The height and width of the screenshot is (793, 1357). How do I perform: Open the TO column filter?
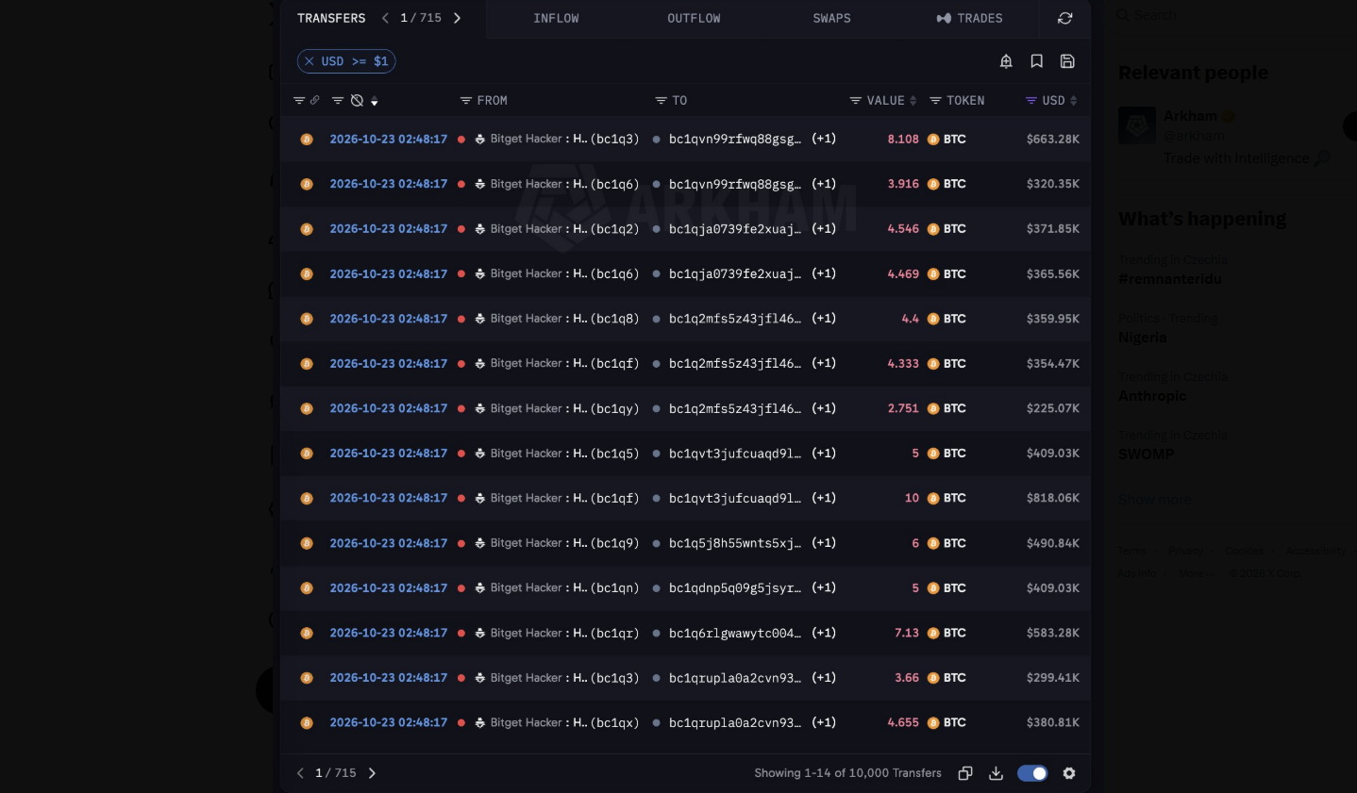coord(661,101)
